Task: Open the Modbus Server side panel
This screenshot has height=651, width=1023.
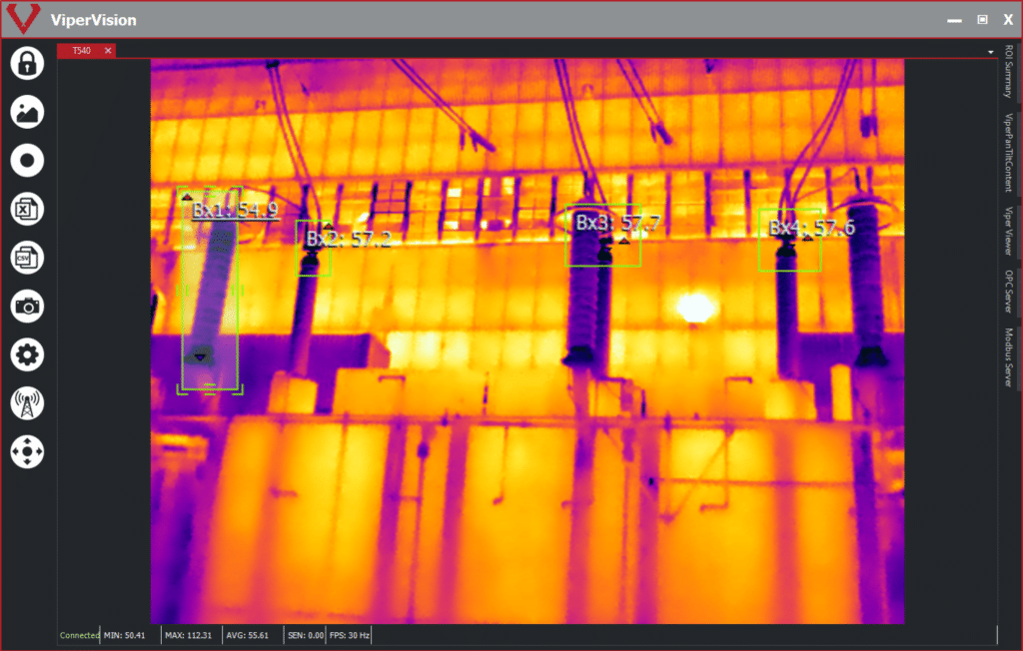Action: click(1009, 357)
